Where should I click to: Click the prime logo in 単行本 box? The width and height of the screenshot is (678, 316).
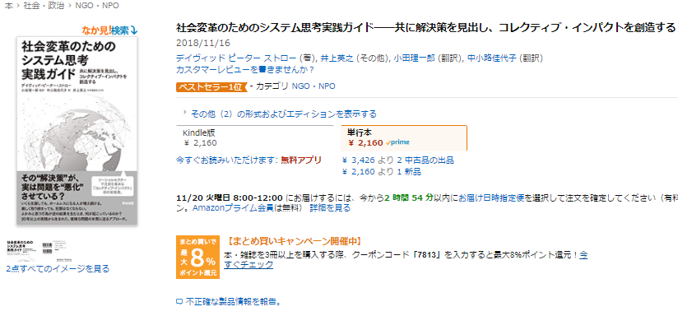(397, 142)
